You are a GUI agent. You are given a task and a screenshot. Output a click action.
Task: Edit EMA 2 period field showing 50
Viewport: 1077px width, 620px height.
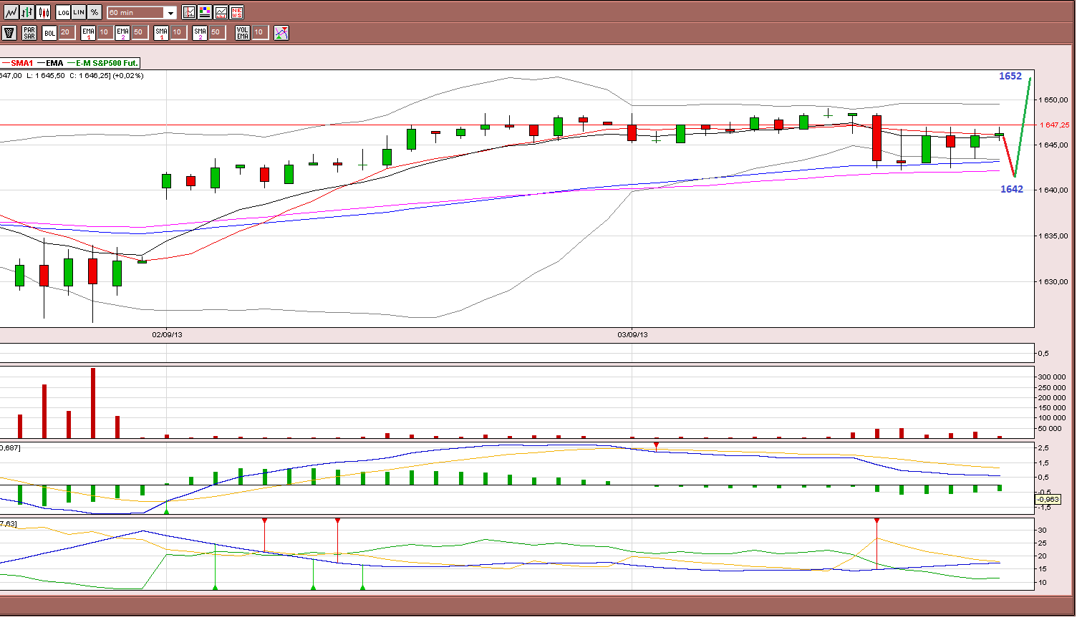pyautogui.click(x=139, y=33)
